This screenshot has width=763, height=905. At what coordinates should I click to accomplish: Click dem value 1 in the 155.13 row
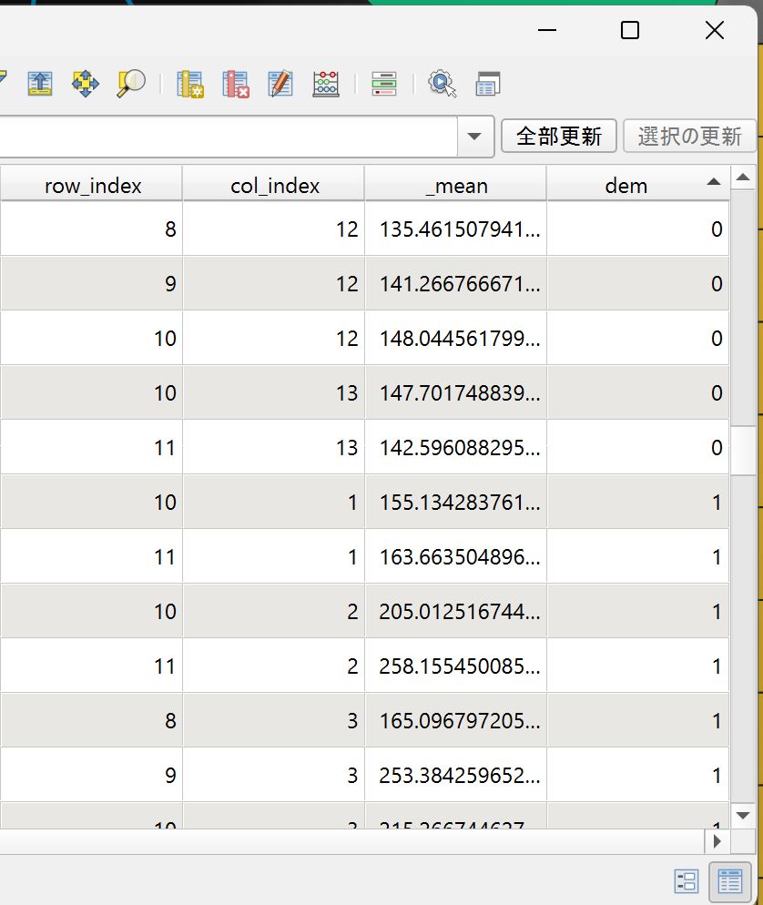637,503
